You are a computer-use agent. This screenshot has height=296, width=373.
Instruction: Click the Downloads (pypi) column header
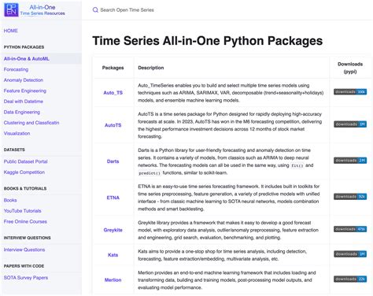[350, 68]
